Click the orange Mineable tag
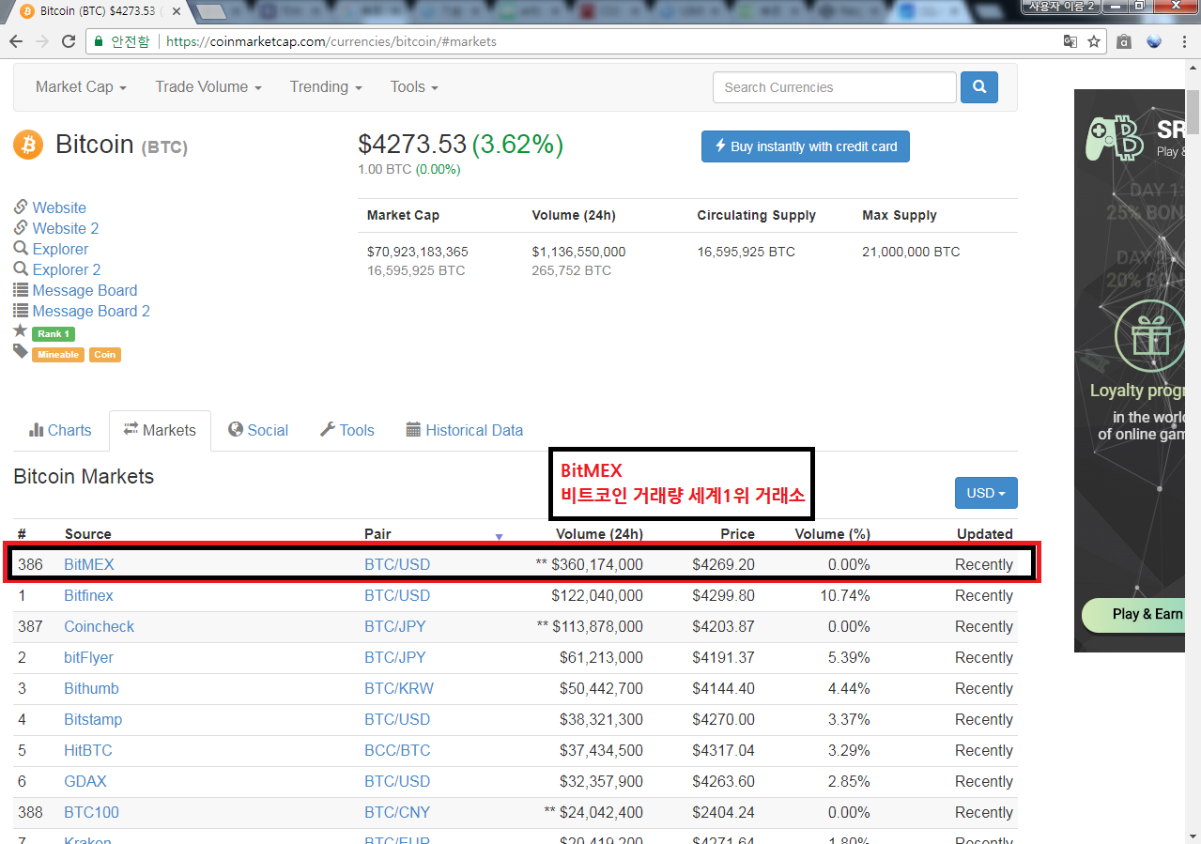The image size is (1201, 844). [x=58, y=354]
